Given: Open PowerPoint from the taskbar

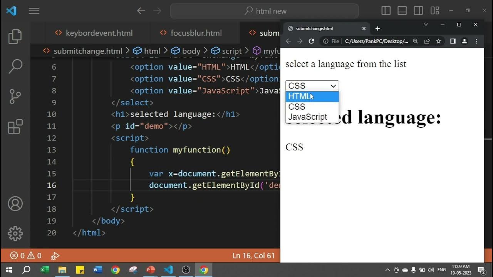Looking at the screenshot, I should tap(151, 270).
